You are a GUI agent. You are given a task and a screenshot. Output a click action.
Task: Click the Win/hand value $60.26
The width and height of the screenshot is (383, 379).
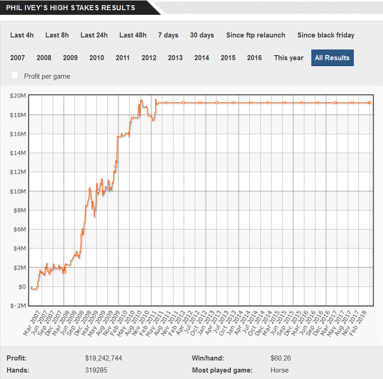281,358
